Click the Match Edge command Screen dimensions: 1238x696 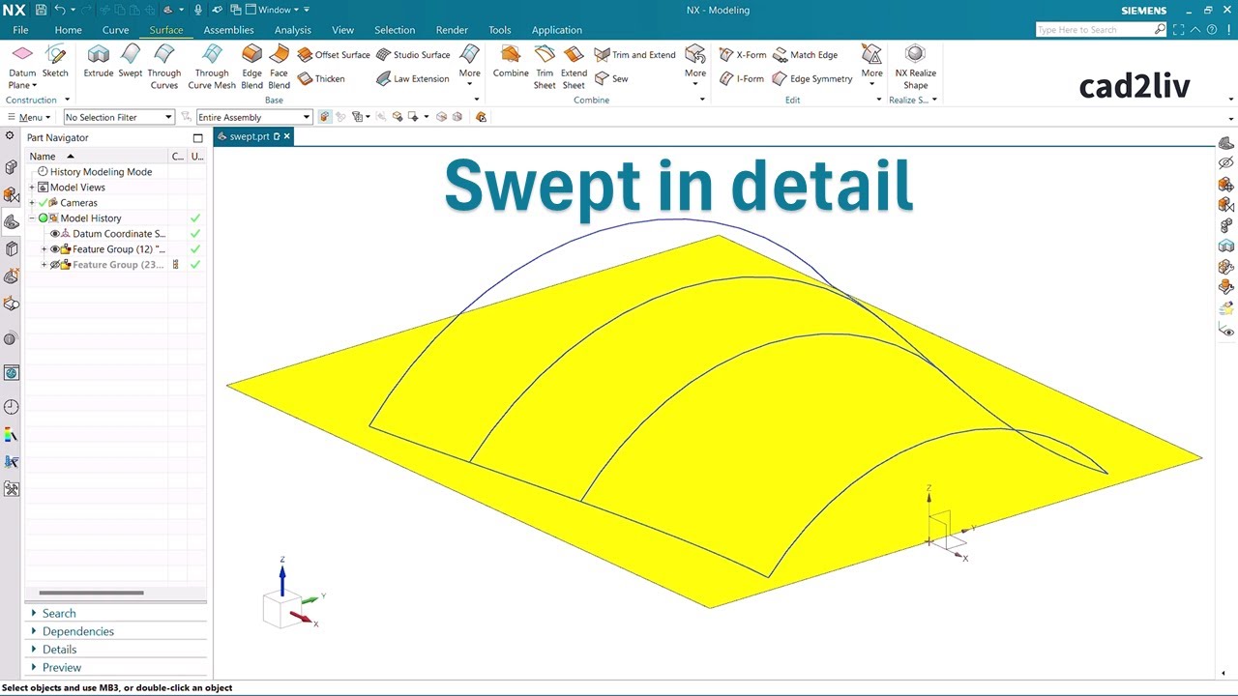pos(806,55)
